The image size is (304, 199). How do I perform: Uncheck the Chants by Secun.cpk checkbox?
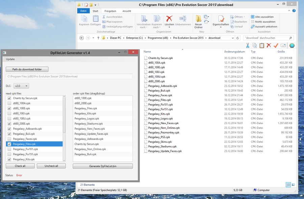(9, 98)
